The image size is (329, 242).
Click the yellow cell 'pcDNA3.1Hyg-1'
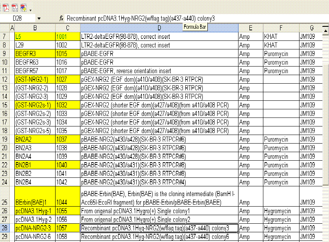point(35,211)
